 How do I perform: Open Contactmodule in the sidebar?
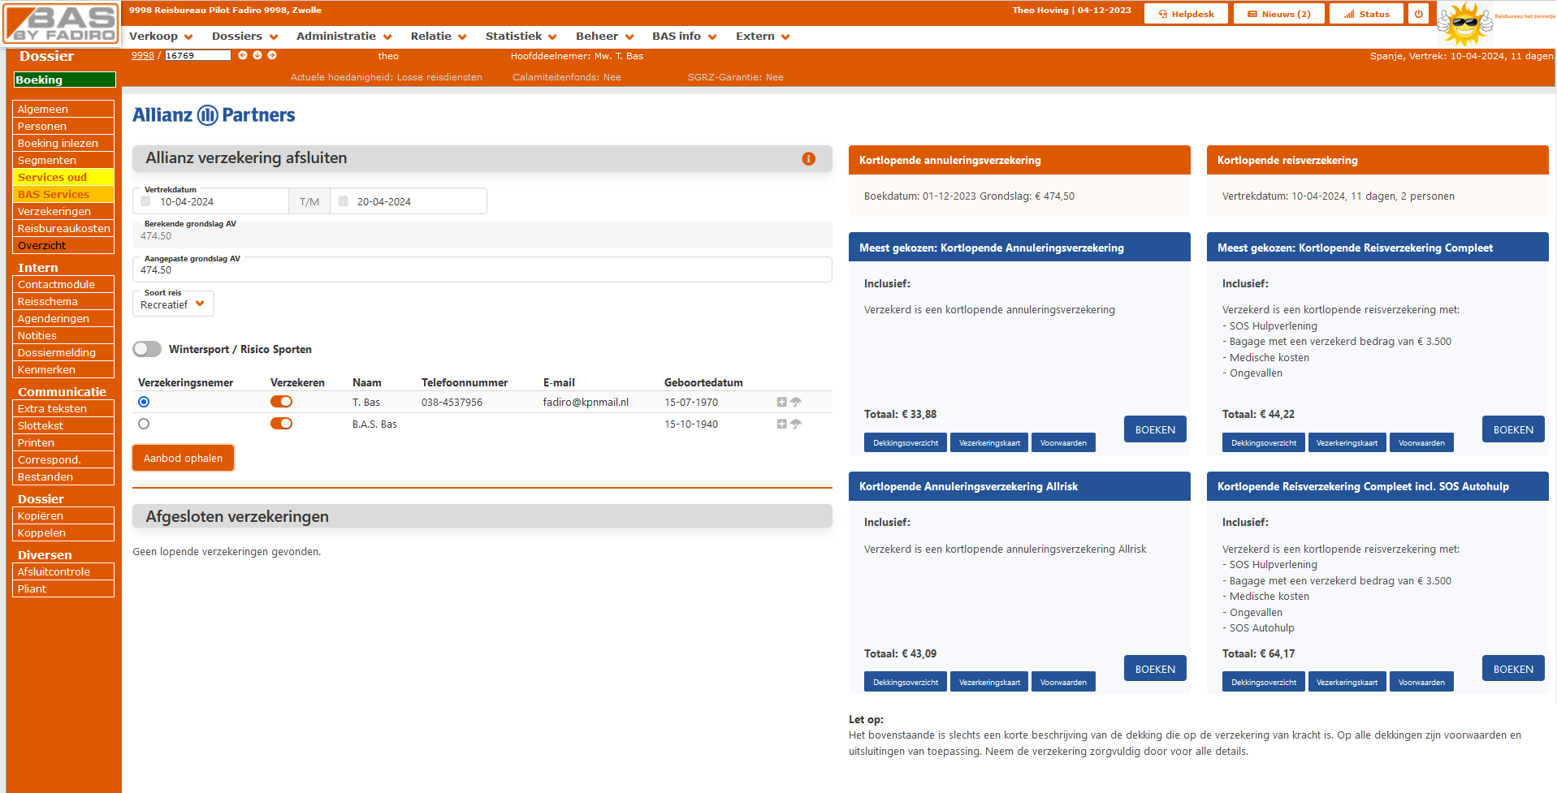(x=63, y=284)
